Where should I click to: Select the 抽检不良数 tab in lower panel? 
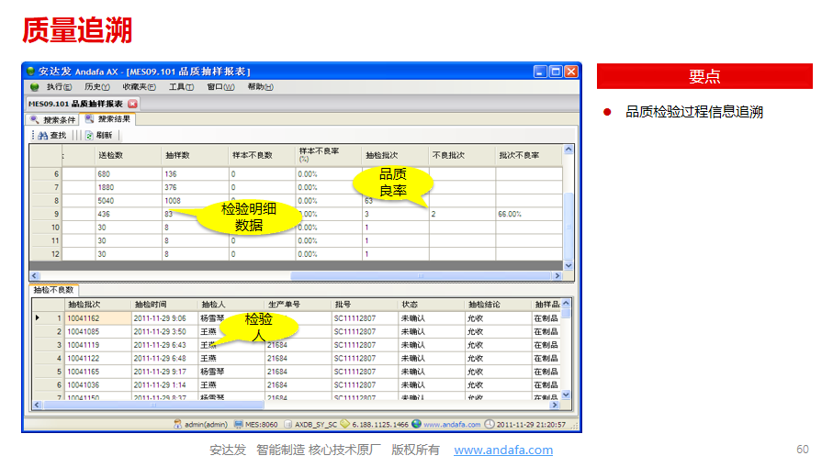point(52,290)
